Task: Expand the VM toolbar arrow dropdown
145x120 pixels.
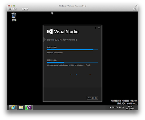Action: point(27,9)
